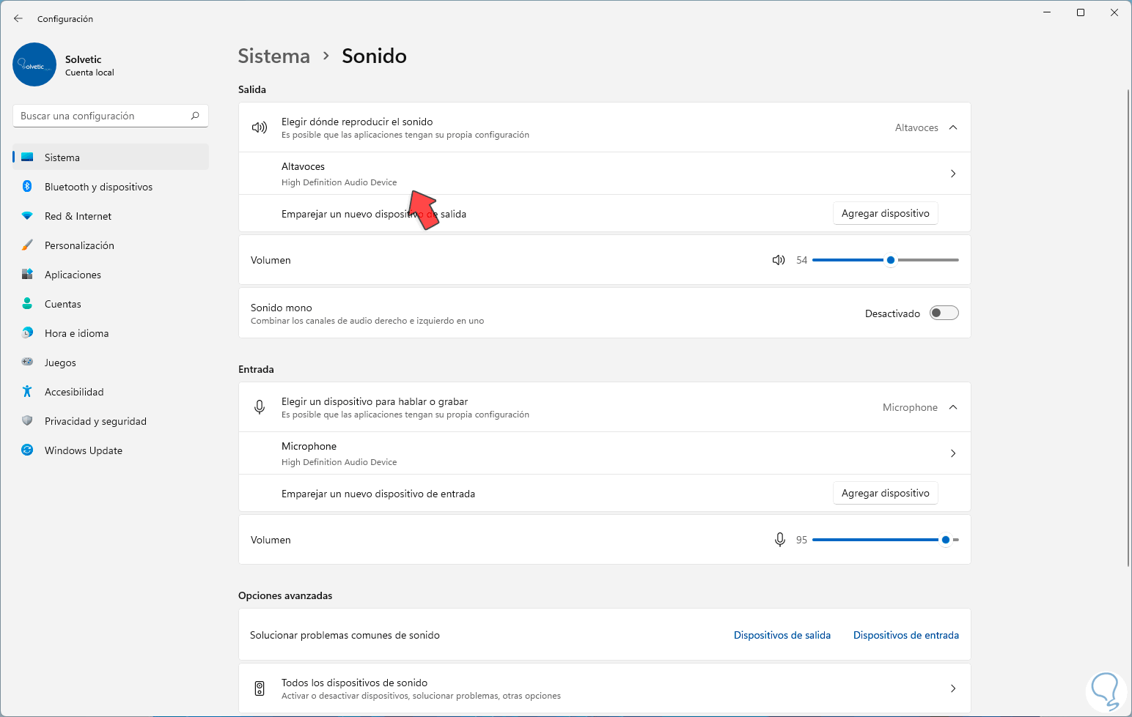
Task: Open Accesibilidad settings
Action: tap(73, 392)
